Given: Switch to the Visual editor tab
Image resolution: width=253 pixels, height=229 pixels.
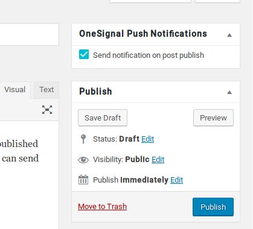Looking at the screenshot, I should pyautogui.click(x=15, y=90).
